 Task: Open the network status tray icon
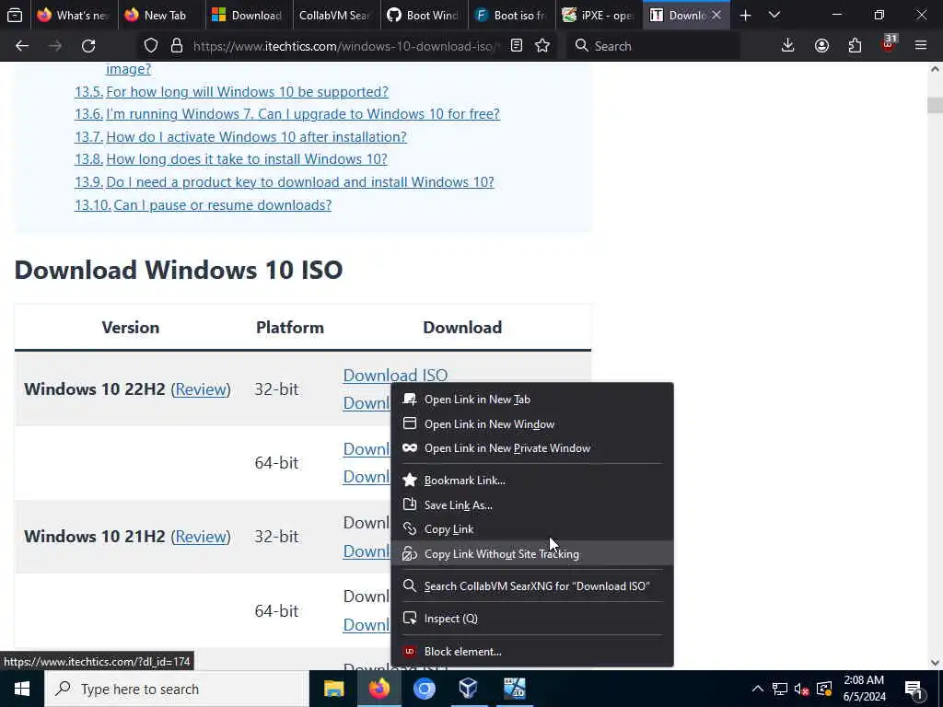pos(780,689)
